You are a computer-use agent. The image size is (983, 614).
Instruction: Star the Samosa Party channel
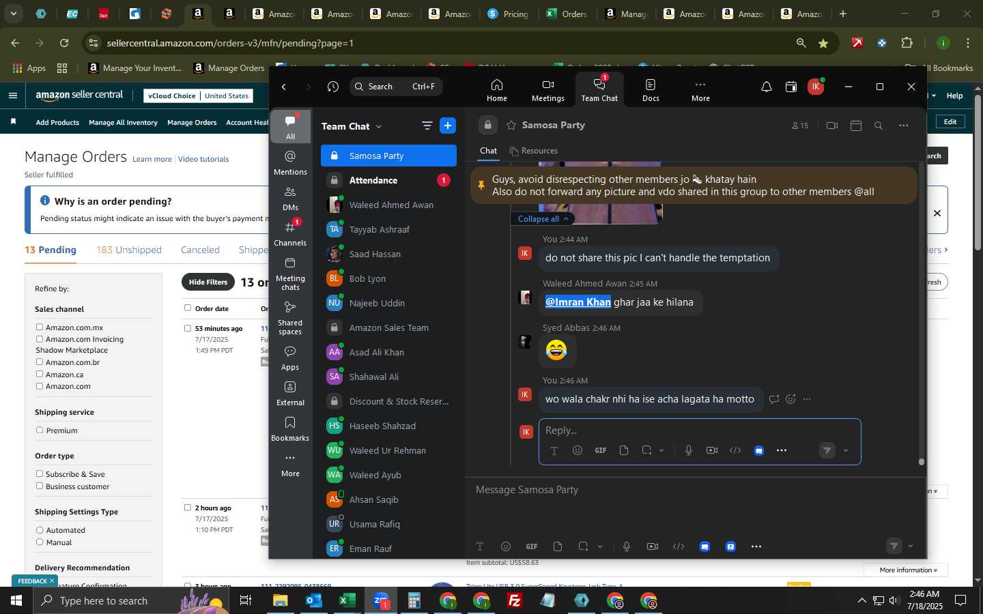point(511,126)
